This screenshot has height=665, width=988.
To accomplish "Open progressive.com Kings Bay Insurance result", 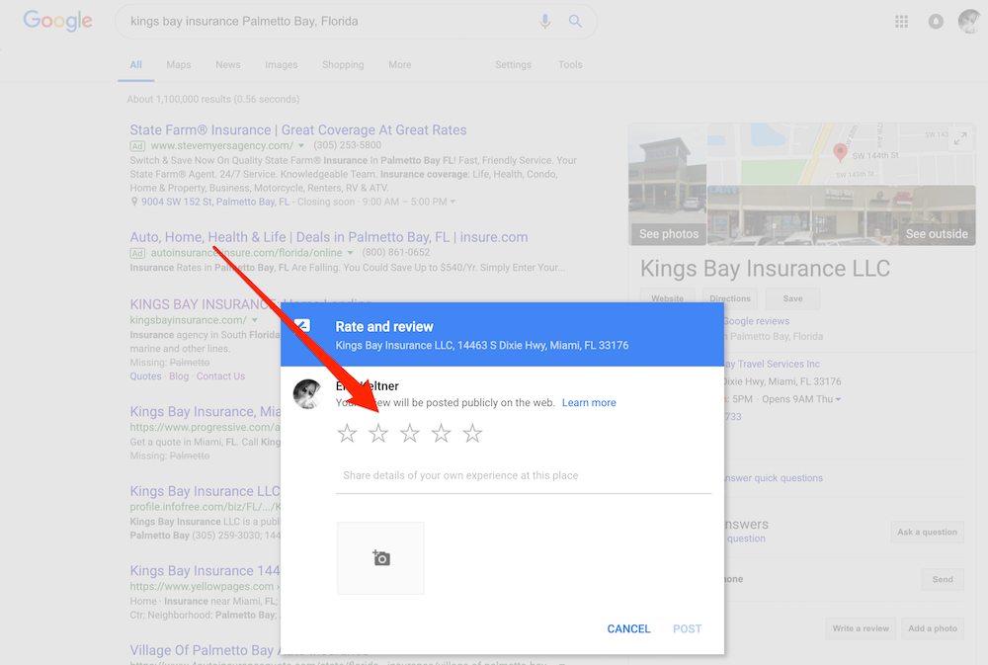I will click(205, 412).
